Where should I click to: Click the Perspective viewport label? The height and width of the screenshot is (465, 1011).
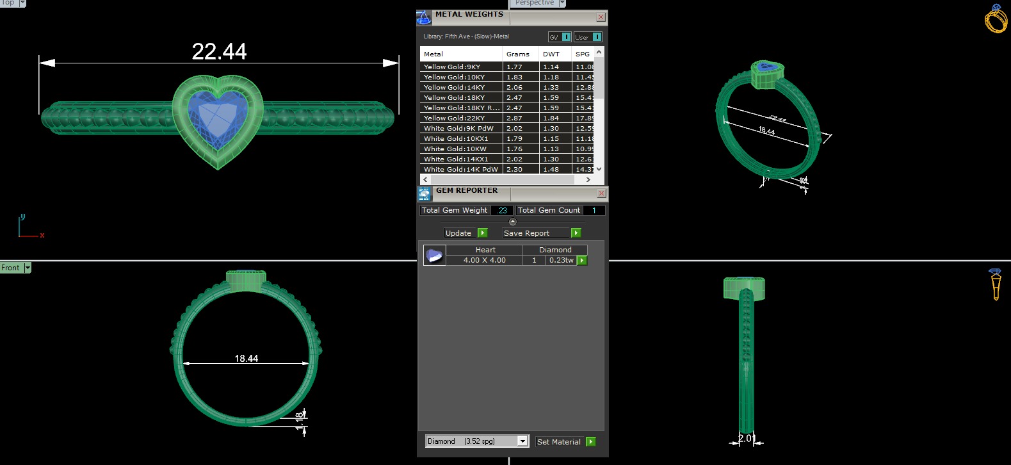(535, 3)
